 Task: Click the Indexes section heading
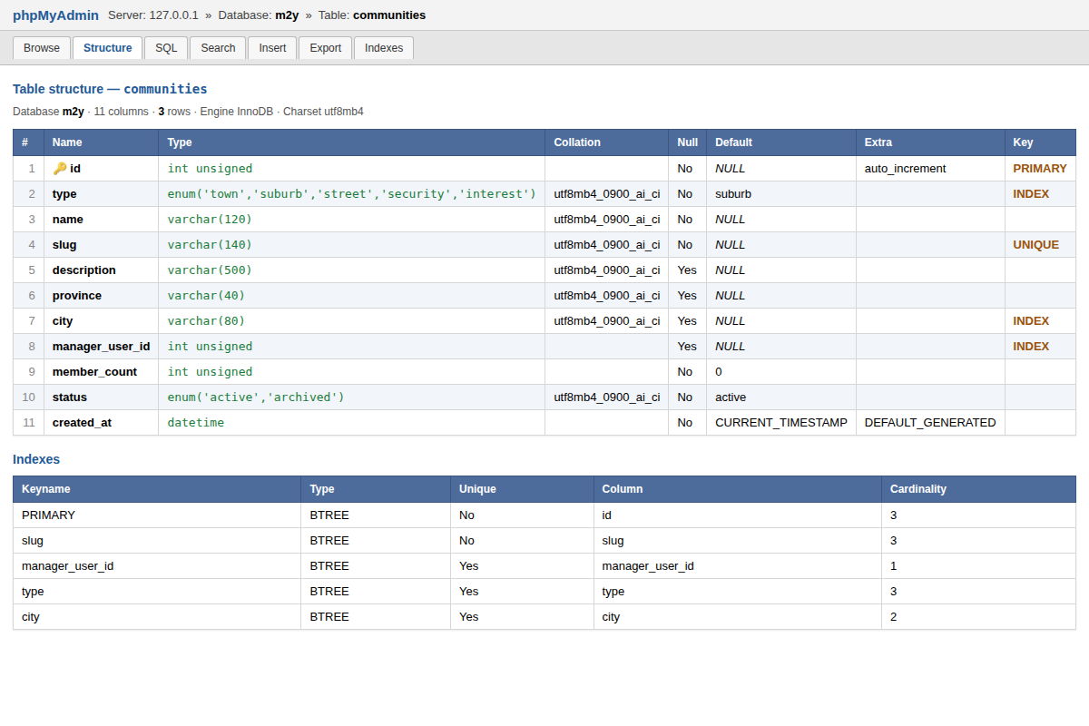36,459
